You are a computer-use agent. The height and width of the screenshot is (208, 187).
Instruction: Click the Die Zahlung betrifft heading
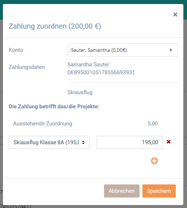tap(54, 107)
